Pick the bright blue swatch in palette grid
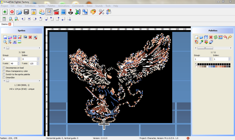This screenshot has height=140, width=235. pos(214,67)
